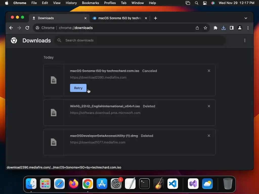Open a new tab with plus button
The image size is (259, 194).
point(156,18)
